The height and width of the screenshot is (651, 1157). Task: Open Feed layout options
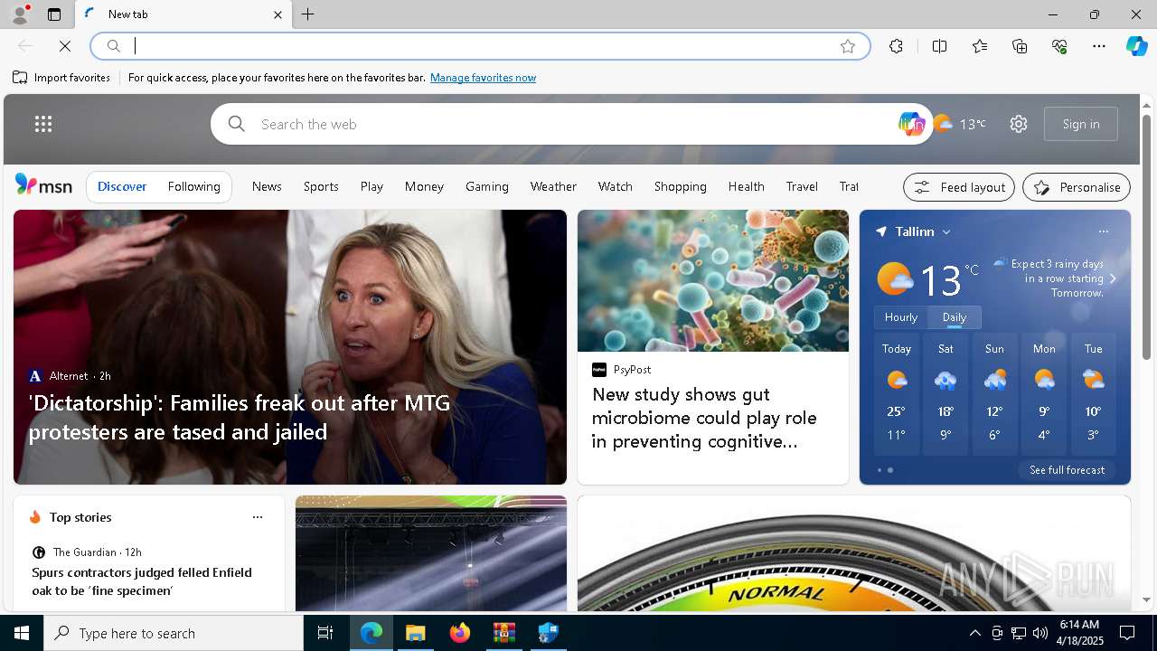tap(959, 187)
